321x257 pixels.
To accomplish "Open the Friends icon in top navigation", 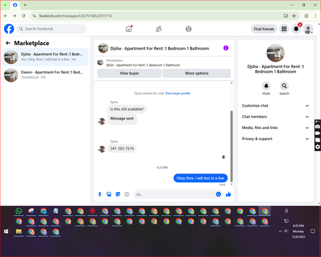I will point(159,29).
